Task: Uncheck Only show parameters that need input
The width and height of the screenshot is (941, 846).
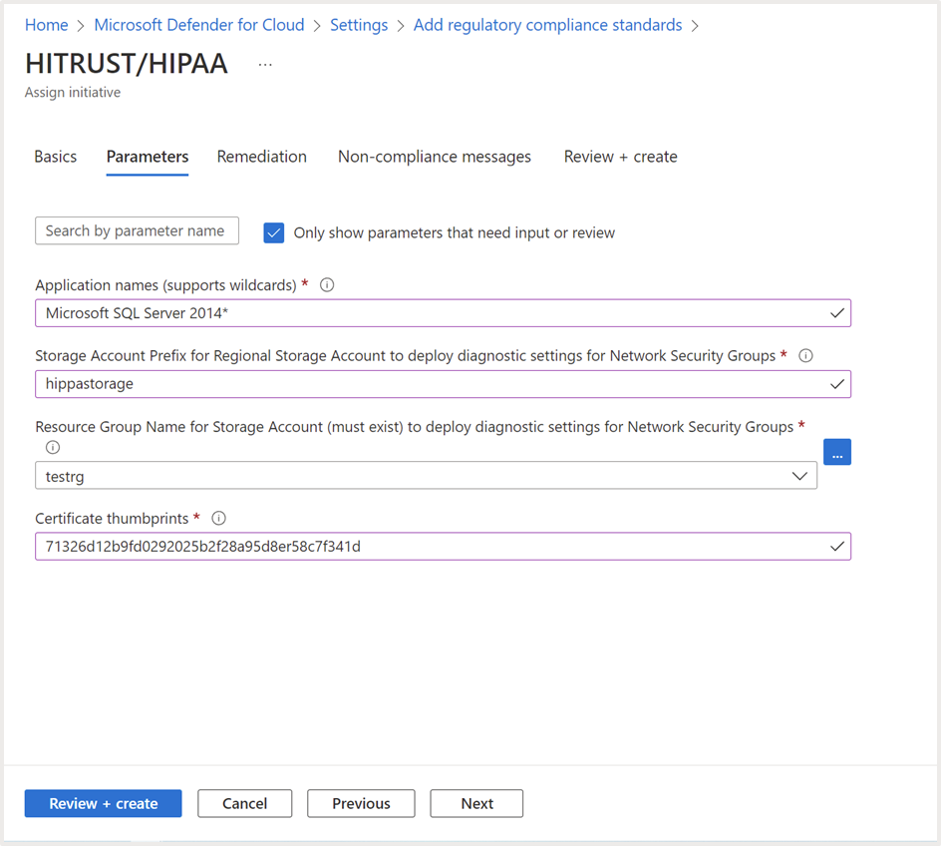Action: coord(274,232)
